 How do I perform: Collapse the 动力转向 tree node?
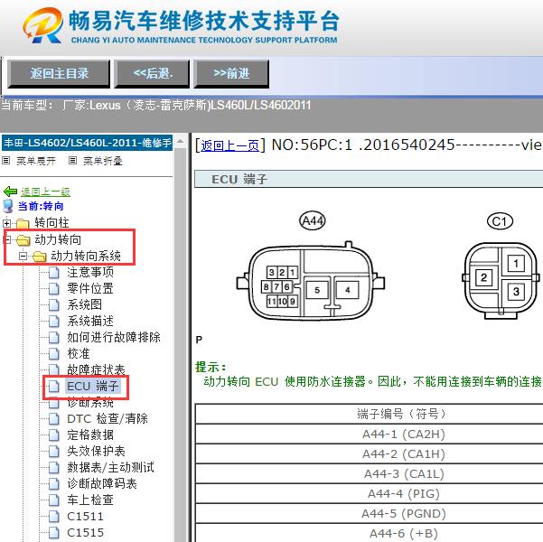click(x=7, y=239)
